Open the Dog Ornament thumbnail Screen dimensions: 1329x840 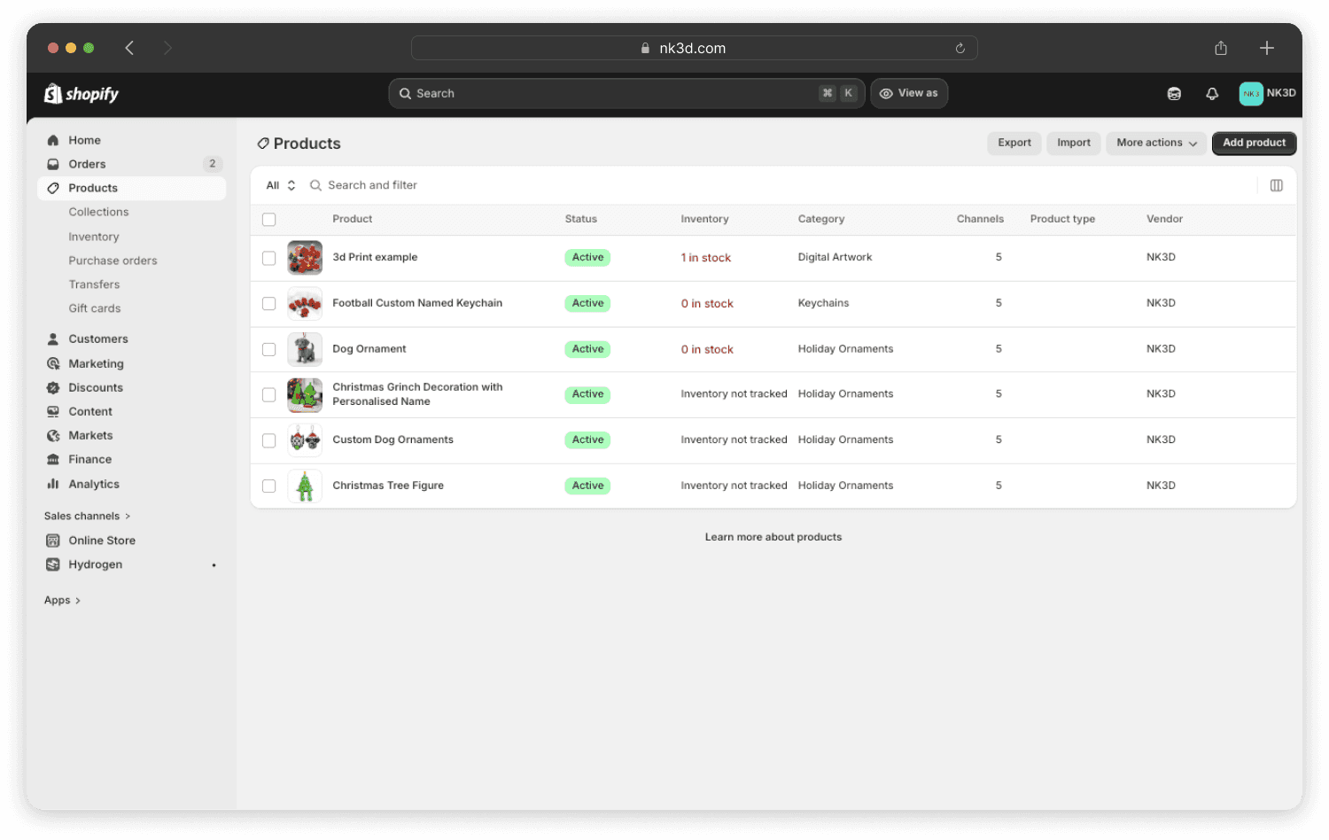[305, 349]
